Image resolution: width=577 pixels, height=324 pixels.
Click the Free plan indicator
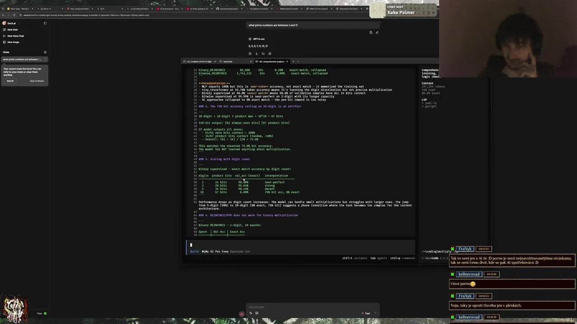click(41, 313)
